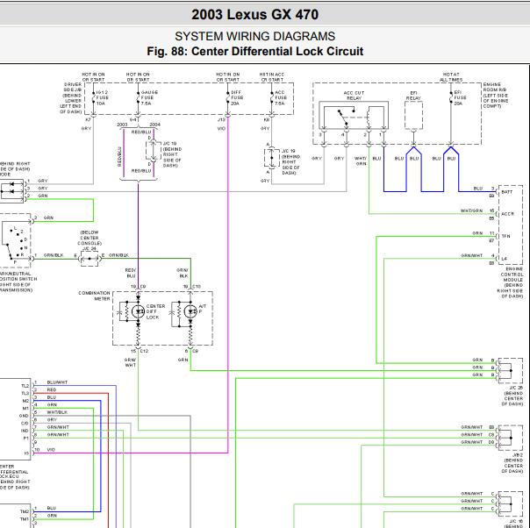The width and height of the screenshot is (530, 528).
Task: Click the BATT terminal on the engine control module
Action: (x=507, y=192)
